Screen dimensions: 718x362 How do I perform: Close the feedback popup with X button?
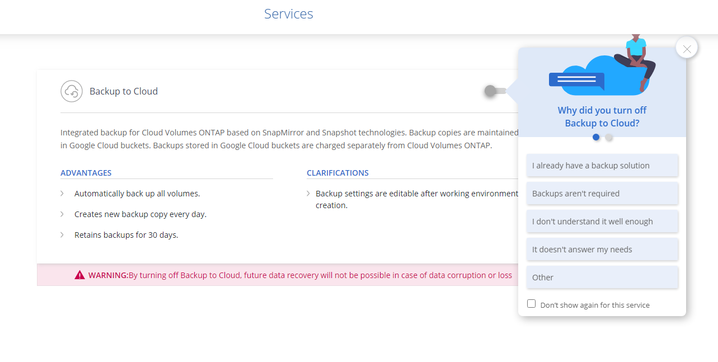[x=687, y=48]
